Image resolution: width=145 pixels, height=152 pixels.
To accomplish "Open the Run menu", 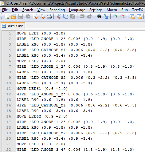I will coord(124,10).
